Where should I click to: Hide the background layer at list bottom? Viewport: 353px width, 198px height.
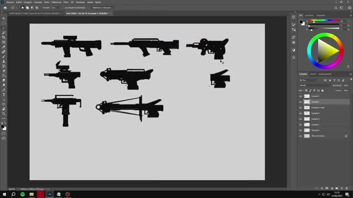tap(300, 136)
